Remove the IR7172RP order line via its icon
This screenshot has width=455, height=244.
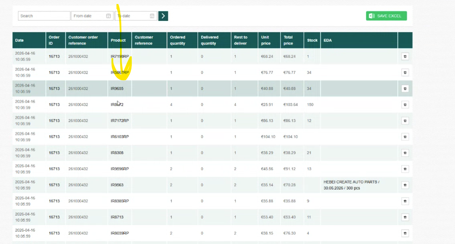405,121
